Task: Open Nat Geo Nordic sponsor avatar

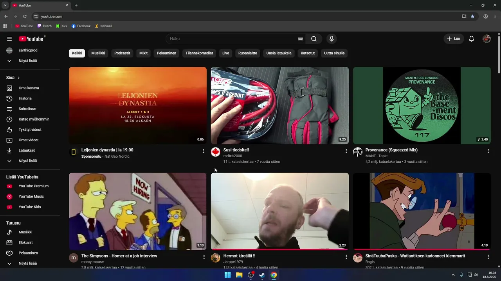Action: 74,152
